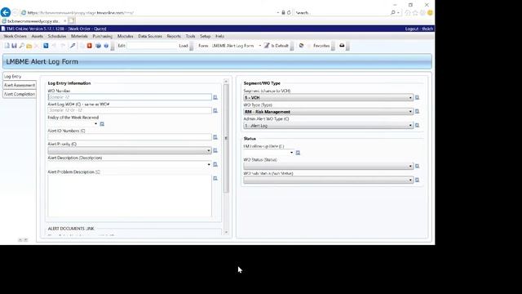This screenshot has width=522, height=294.
Task: Click the lookup icon beside Alert Description
Action: [215, 164]
